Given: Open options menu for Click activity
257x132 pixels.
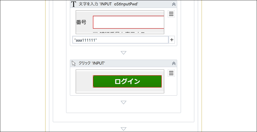Looking at the screenshot, I should click(x=171, y=73).
